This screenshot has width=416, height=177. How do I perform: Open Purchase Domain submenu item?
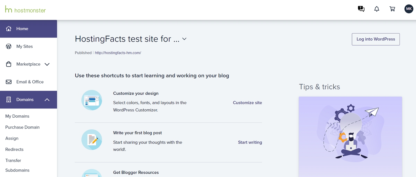(22, 127)
